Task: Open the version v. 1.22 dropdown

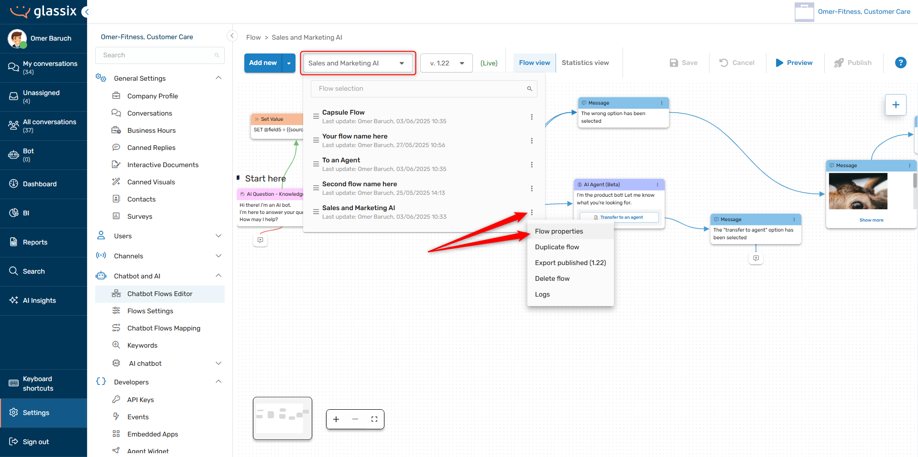Action: [447, 63]
